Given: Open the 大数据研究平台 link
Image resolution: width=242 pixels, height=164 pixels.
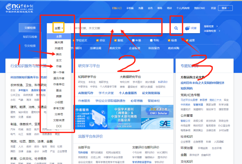Looking at the screenshot, I should pos(130,77).
